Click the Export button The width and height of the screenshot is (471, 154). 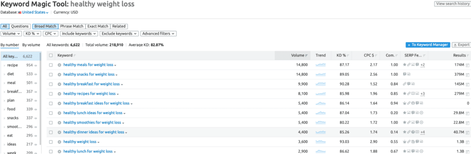point(461,45)
